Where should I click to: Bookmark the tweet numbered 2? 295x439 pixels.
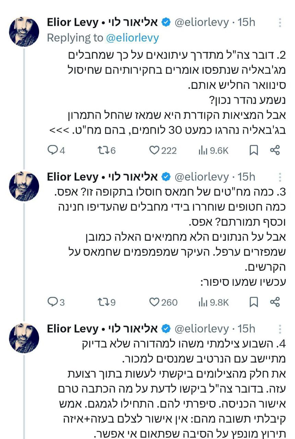point(253,150)
